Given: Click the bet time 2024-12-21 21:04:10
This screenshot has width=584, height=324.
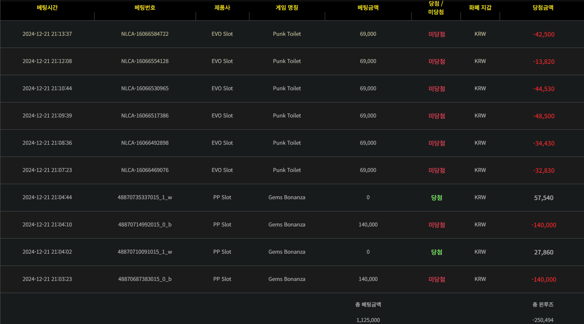Looking at the screenshot, I should 47,225.
